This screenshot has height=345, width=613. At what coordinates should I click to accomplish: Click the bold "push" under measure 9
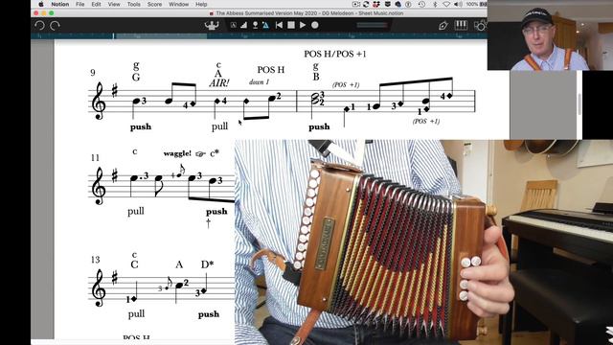click(141, 126)
